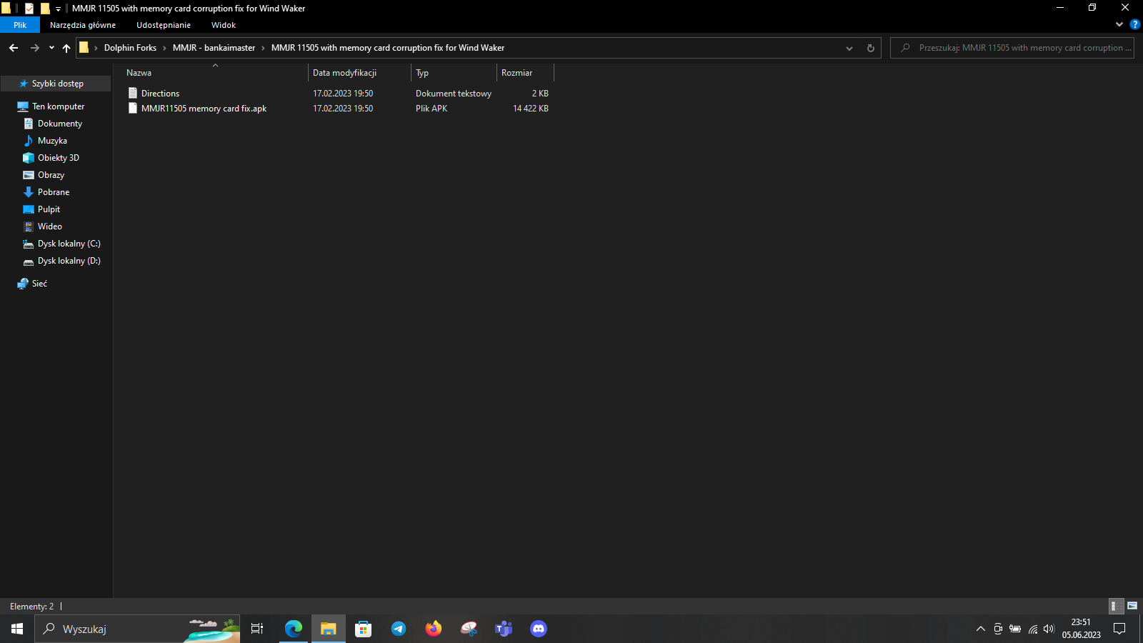Image resolution: width=1143 pixels, height=643 pixels.
Task: Switch to the Udostępnianie tab
Action: coord(164,25)
